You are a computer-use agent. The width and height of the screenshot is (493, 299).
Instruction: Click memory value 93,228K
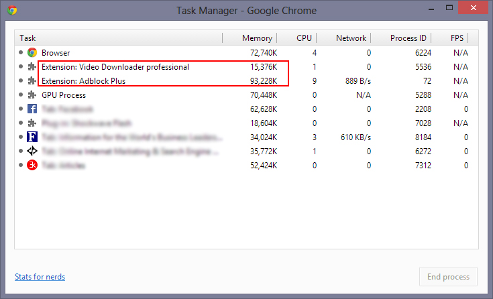(x=264, y=81)
